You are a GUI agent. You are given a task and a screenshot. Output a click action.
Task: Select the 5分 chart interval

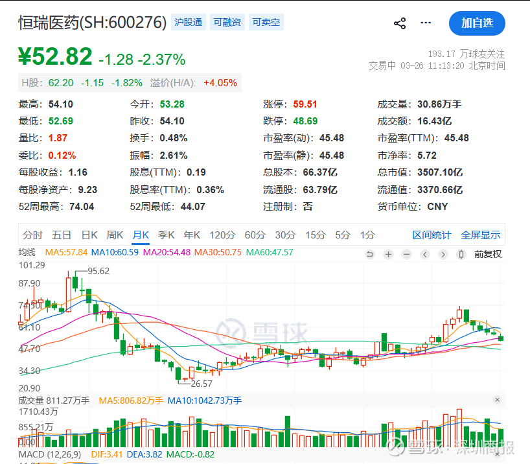click(343, 235)
